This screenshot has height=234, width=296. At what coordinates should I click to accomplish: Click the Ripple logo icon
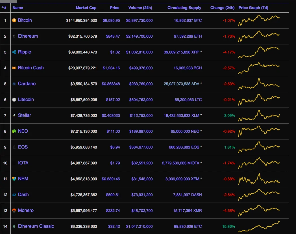click(x=14, y=52)
